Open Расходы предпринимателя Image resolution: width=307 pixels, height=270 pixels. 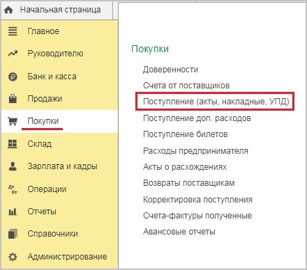195,151
